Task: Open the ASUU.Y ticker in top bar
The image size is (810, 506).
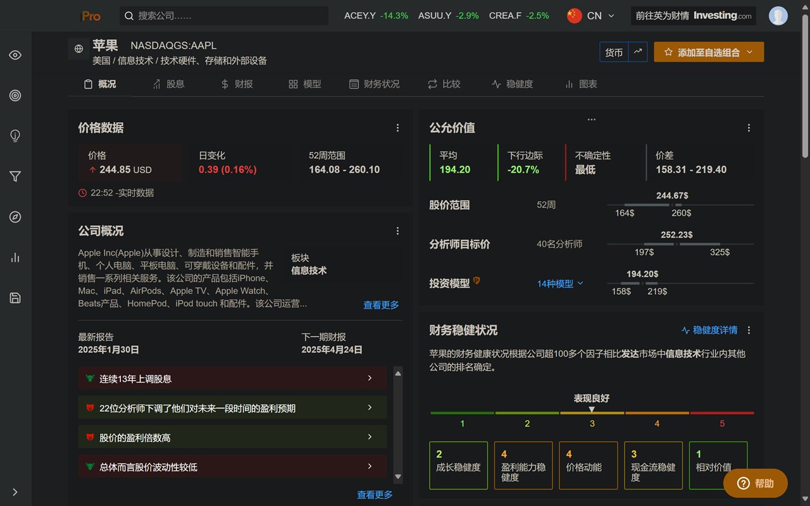Action: [448, 16]
